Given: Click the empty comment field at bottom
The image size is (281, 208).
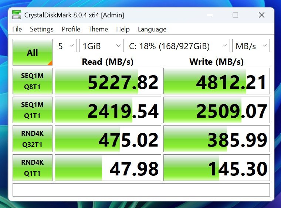Looking at the screenshot, I should tap(141, 190).
